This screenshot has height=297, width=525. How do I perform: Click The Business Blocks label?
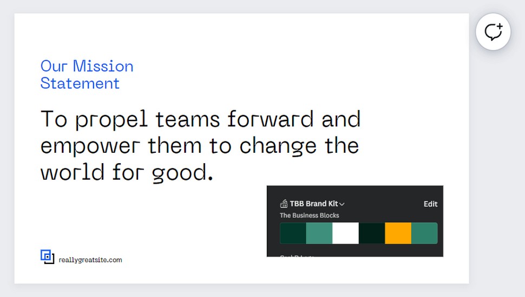point(310,215)
